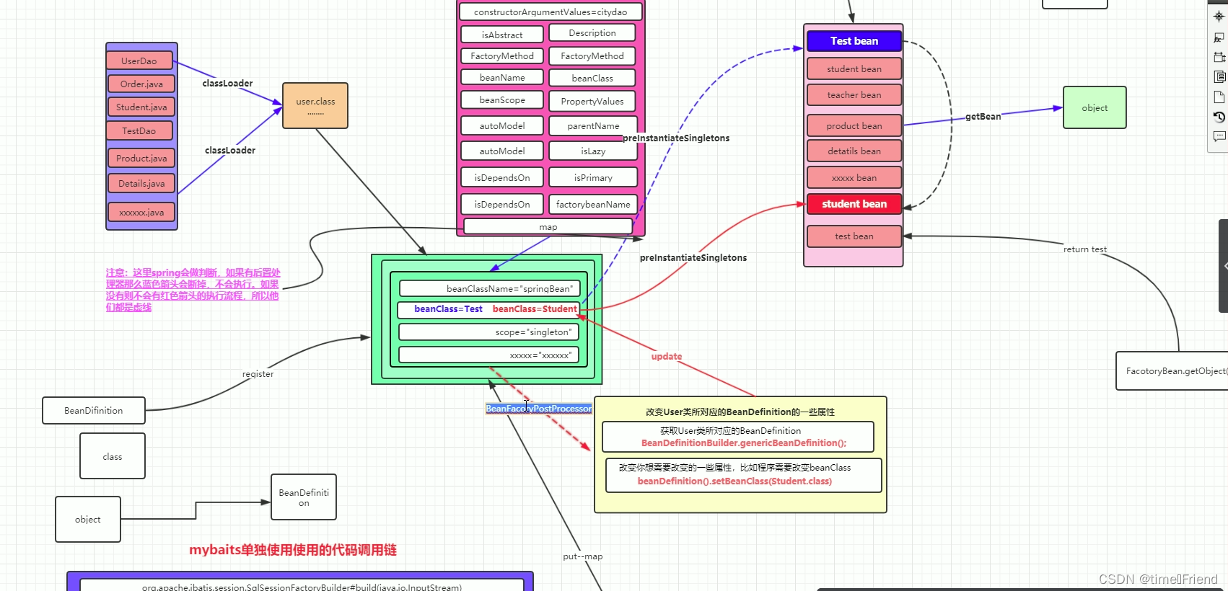
Task: Select the blue Test bean shape
Action: (x=854, y=41)
